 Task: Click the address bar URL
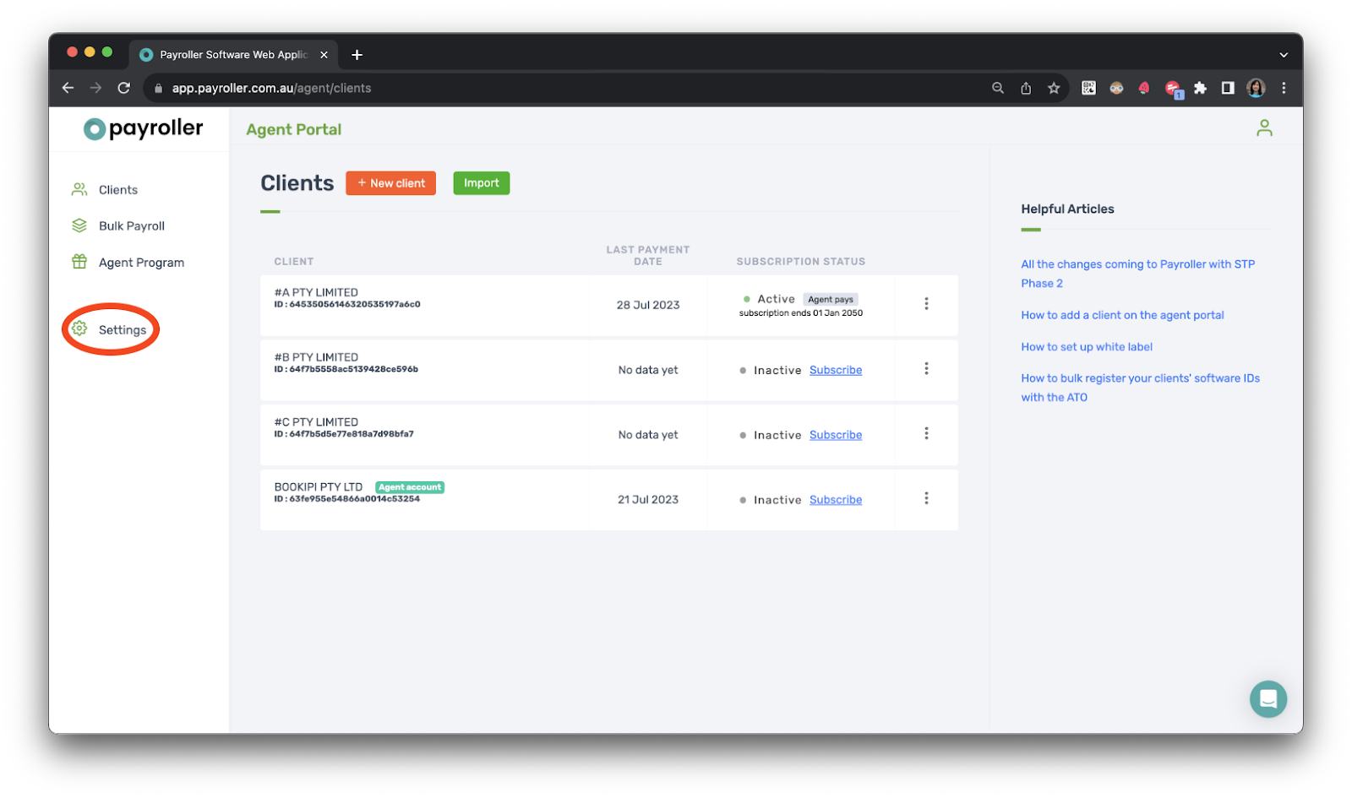click(x=271, y=88)
